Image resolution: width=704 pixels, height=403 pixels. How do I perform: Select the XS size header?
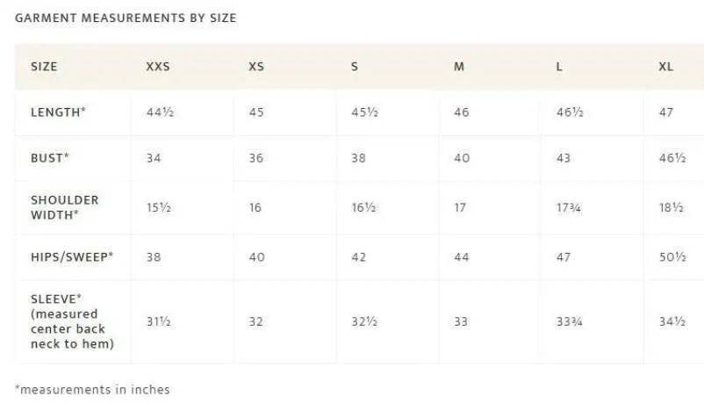256,67
